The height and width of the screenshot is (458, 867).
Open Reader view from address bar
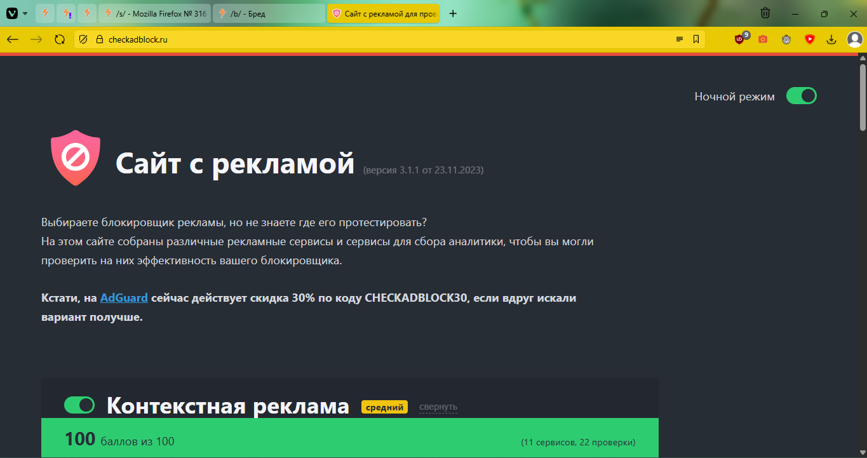point(680,39)
